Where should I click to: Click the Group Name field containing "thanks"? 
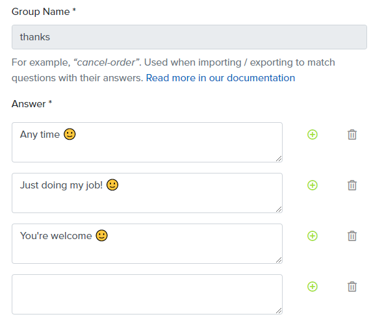pyautogui.click(x=189, y=37)
